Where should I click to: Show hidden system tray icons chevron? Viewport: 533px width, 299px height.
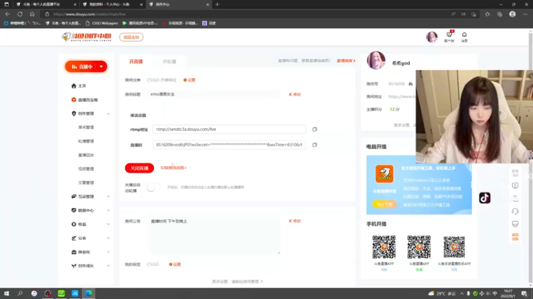tap(462, 294)
